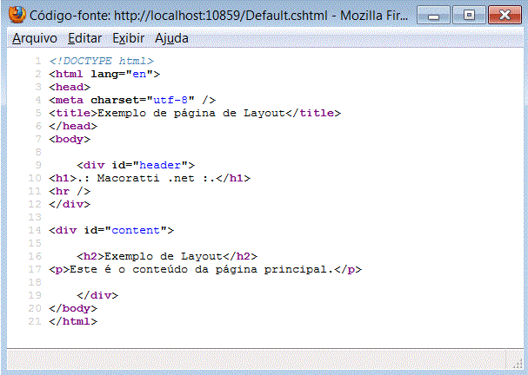
Task: Open the Ajuda menu
Action: click(x=171, y=38)
